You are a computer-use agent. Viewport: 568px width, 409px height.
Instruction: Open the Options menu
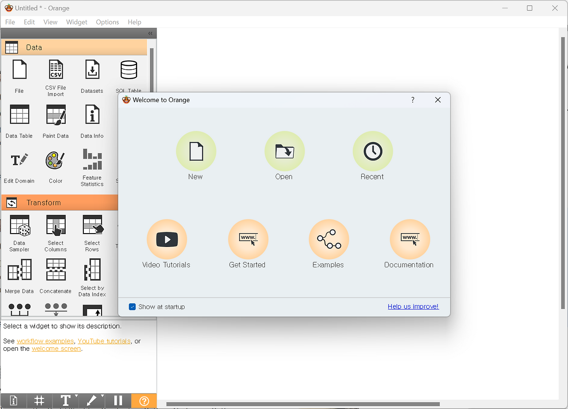[x=107, y=22]
